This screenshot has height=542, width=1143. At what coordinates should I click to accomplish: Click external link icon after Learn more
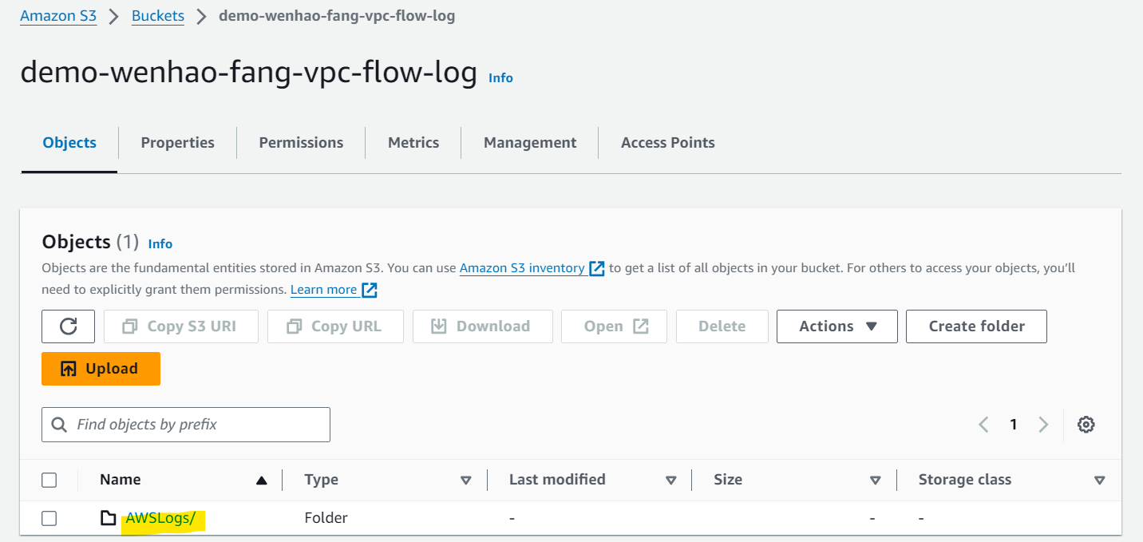[x=370, y=290]
